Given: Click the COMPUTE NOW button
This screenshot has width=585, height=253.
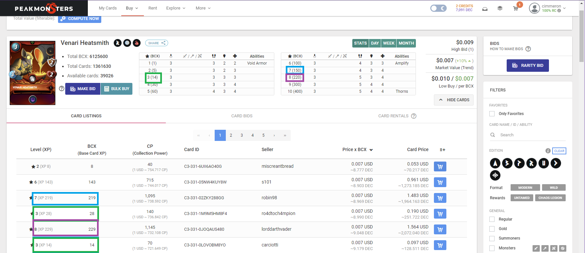Looking at the screenshot, I should point(80,19).
